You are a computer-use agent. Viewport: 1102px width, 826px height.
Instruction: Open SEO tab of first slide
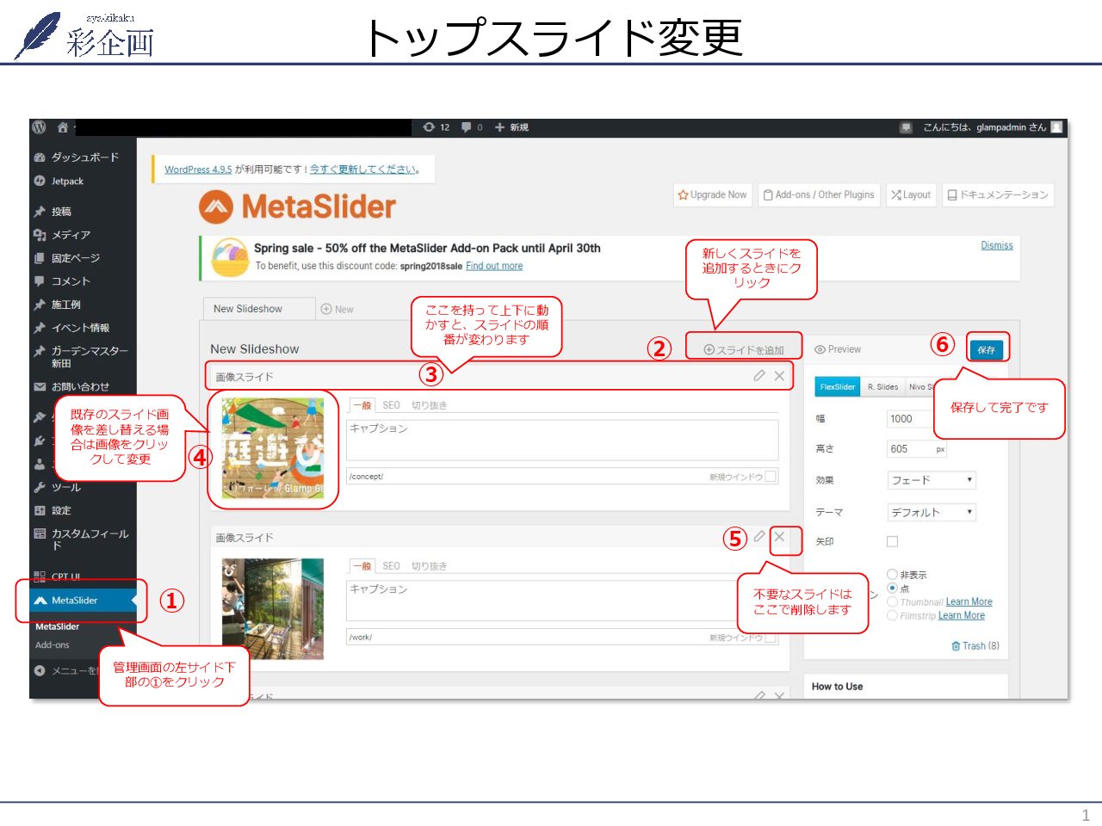pos(391,405)
